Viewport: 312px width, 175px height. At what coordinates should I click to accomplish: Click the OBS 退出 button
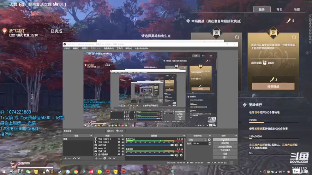pos(225,157)
